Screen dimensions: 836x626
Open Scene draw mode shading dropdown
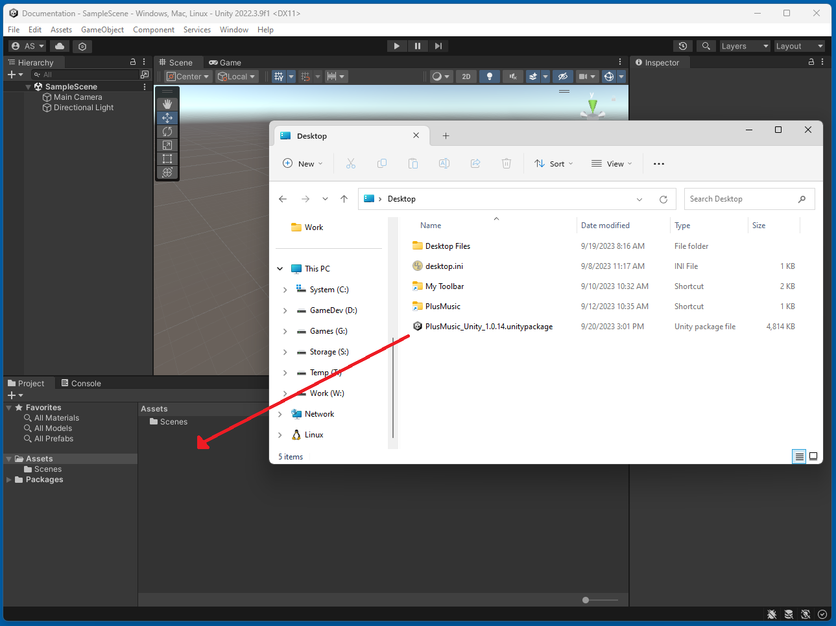point(441,76)
